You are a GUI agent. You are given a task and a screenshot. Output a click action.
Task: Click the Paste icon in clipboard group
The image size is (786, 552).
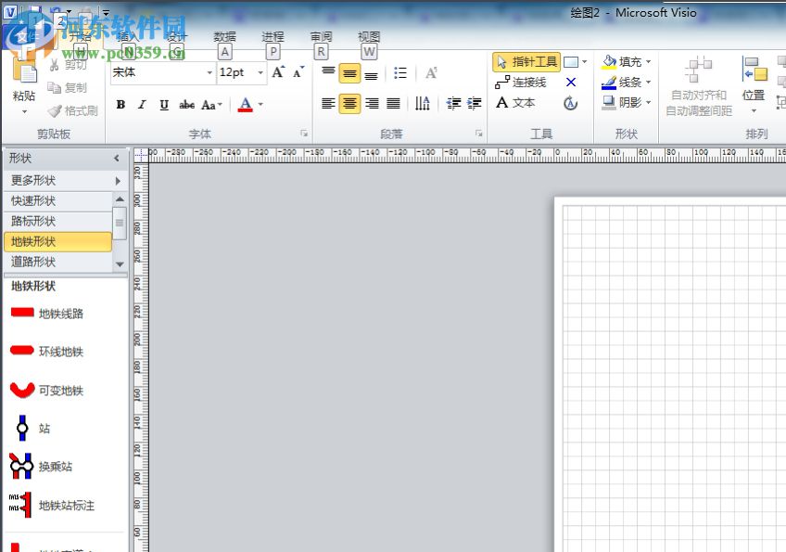coord(24,71)
